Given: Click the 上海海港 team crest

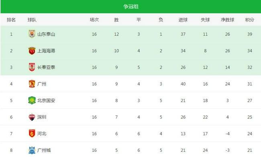Looking at the screenshot, I should [x=32, y=50].
